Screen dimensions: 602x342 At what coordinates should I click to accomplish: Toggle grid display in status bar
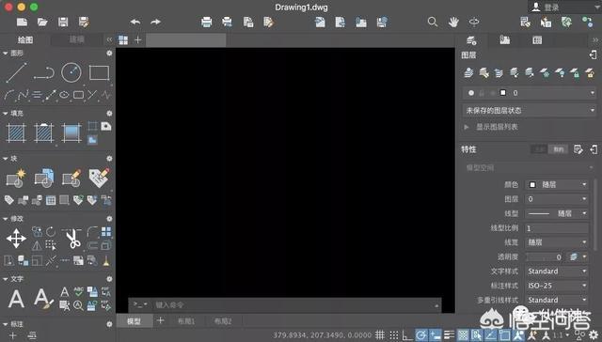tap(380, 334)
